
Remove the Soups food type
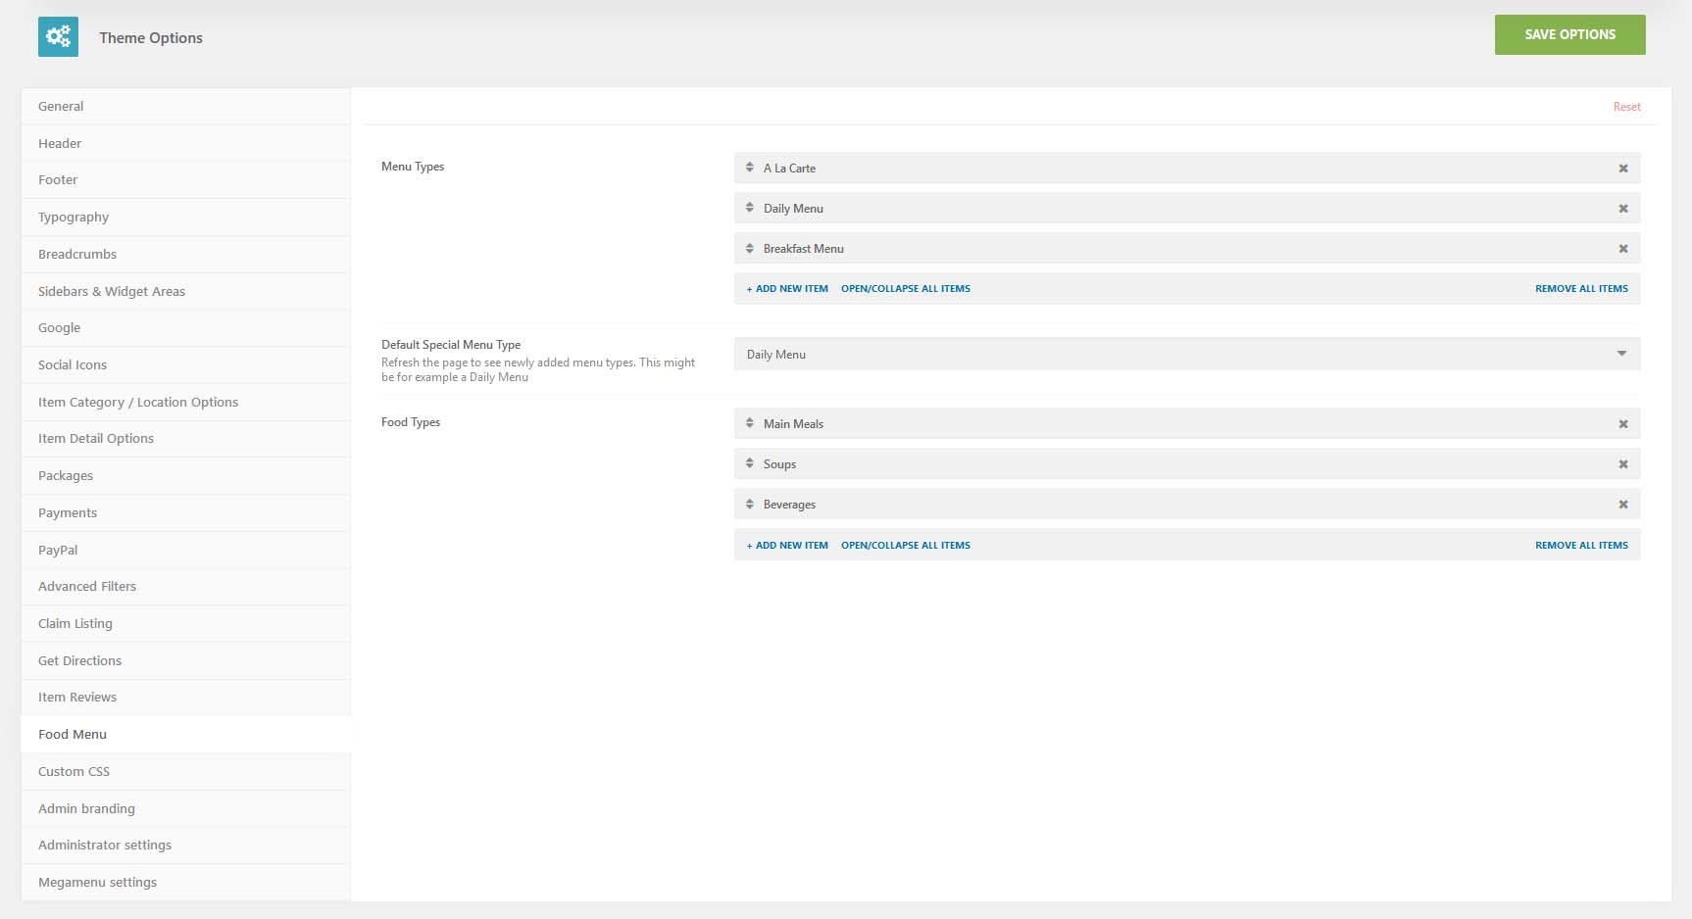pos(1623,464)
